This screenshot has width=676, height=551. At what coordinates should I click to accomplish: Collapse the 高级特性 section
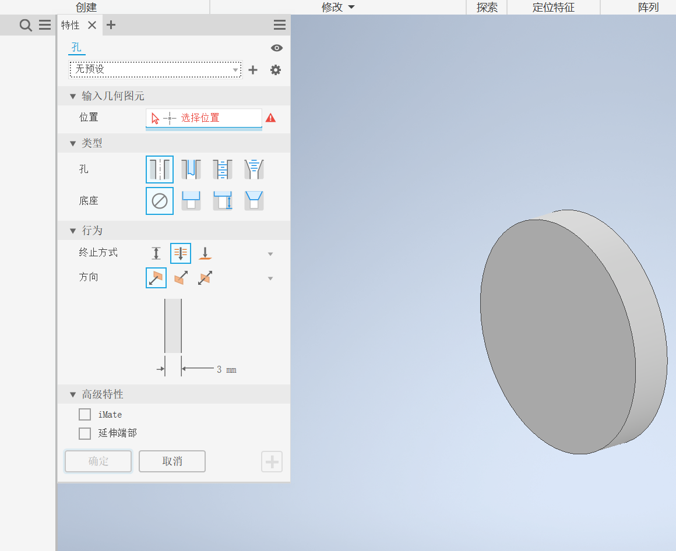[x=73, y=395]
